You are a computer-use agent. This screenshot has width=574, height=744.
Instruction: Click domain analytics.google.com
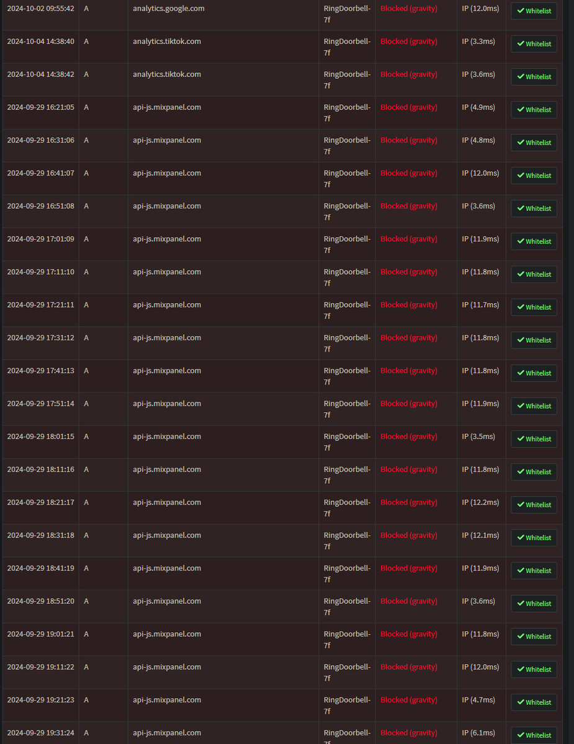[168, 9]
